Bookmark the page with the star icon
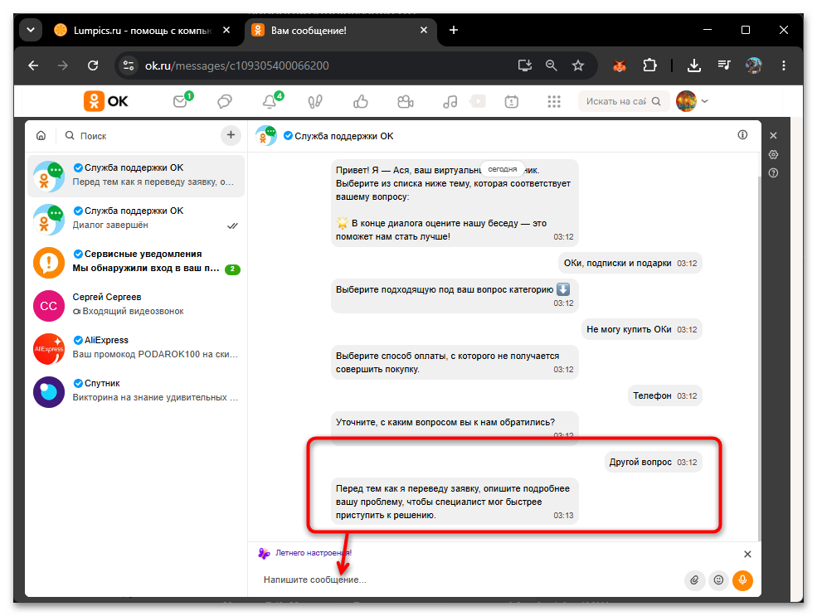The width and height of the screenshot is (817, 616). pos(578,65)
